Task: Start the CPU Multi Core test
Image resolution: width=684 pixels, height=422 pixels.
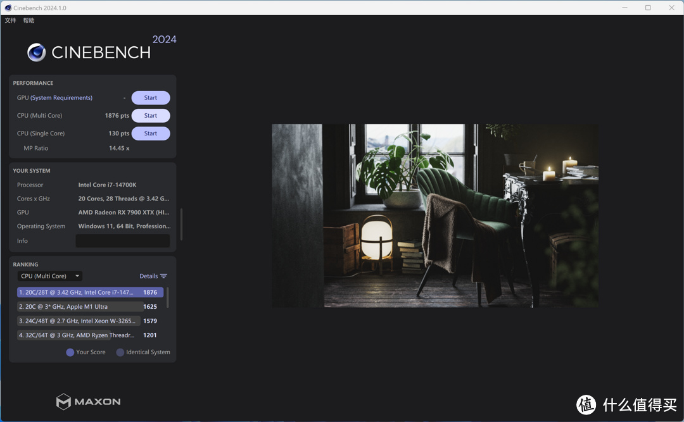Action: (x=151, y=116)
